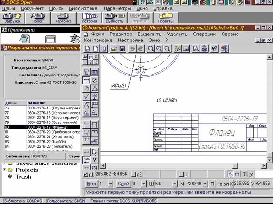Screen dimensions: 273x204
Task: Open the Ш step value dropdown
Action: coord(175,184)
